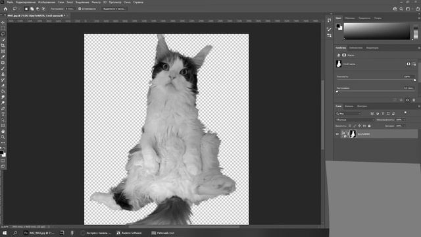Open Radeon Software from the taskbar

point(129,233)
